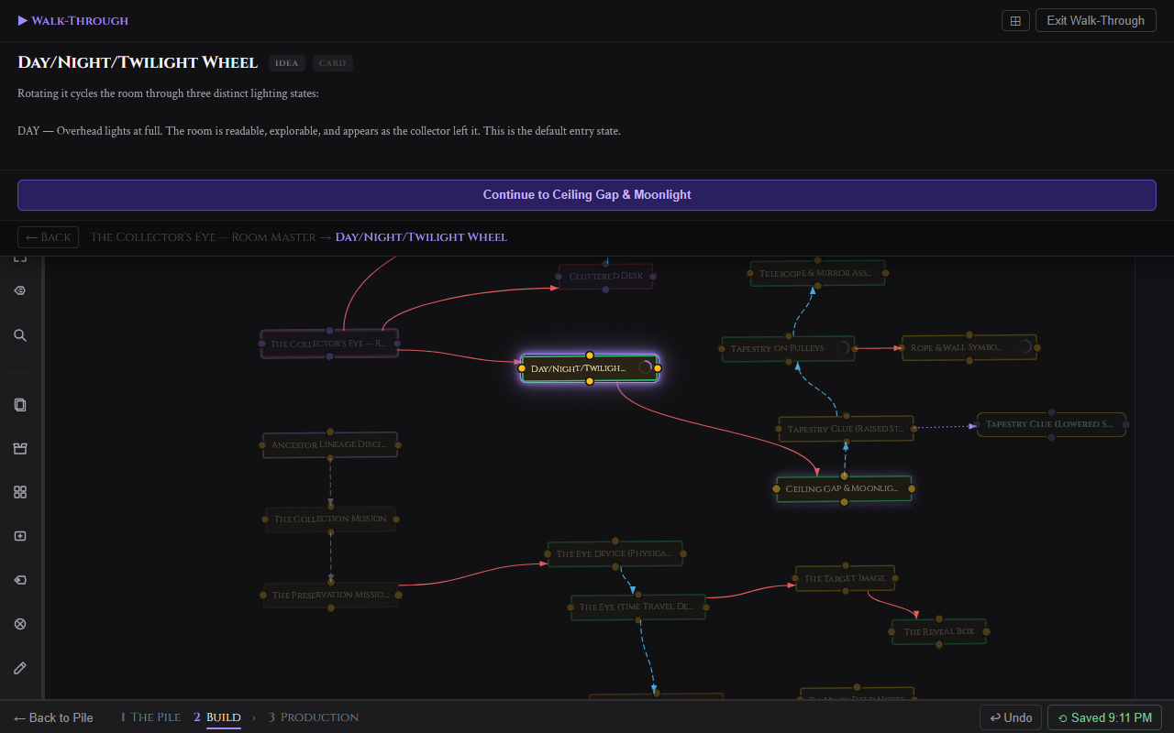Viewport: 1174px width, 733px height.
Task: Click the grid layout icon beside Exit Walk-Through
Action: pos(1015,20)
